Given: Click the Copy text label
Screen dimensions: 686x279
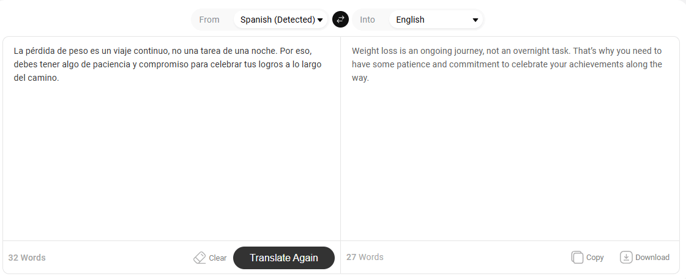Looking at the screenshot, I should point(595,258).
